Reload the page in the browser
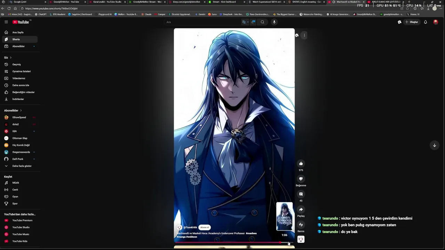 [x=9, y=8]
